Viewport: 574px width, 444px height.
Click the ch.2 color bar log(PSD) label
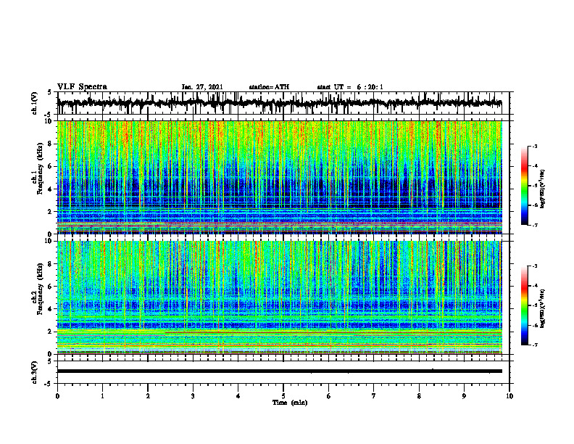click(x=543, y=308)
